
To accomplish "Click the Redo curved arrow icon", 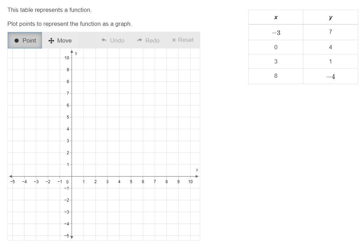I will 139,40.
